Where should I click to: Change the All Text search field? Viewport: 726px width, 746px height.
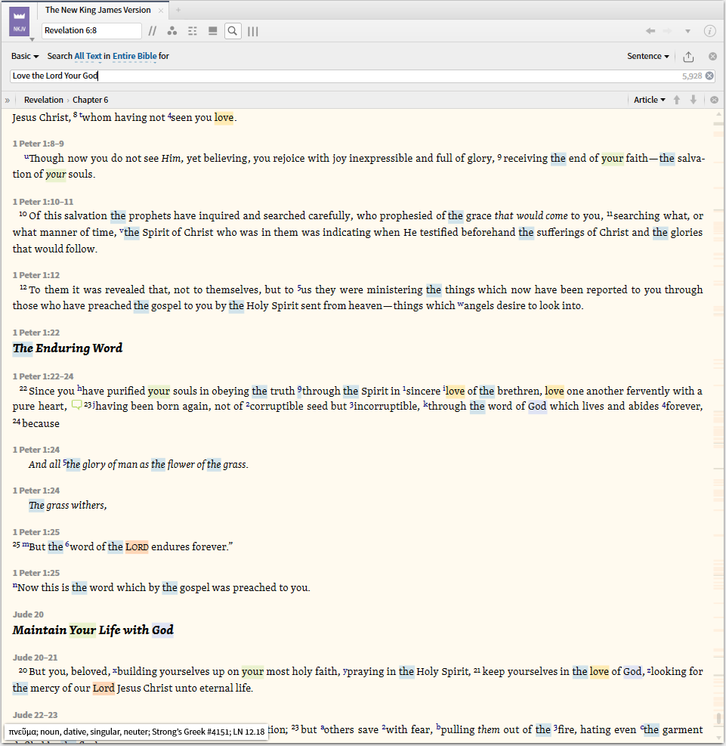[x=88, y=56]
